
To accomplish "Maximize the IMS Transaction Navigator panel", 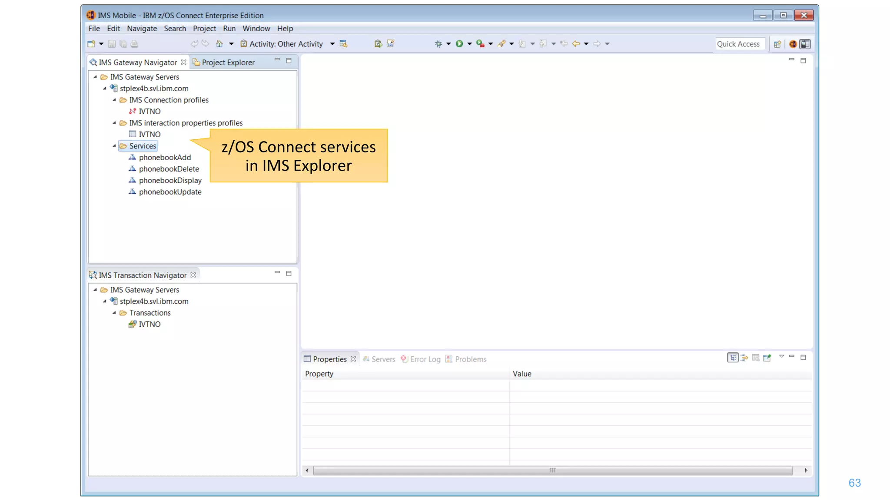I will pos(289,273).
